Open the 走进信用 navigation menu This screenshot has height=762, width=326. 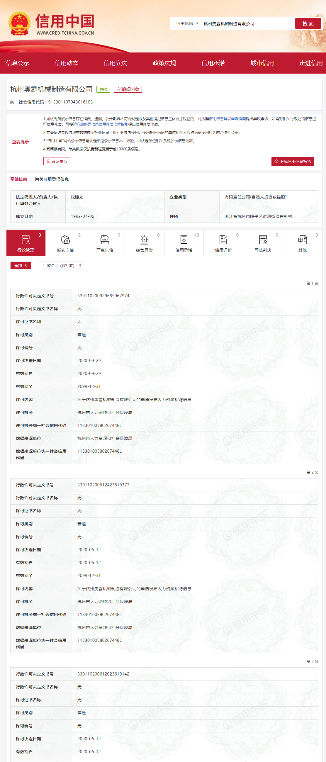coord(311,63)
